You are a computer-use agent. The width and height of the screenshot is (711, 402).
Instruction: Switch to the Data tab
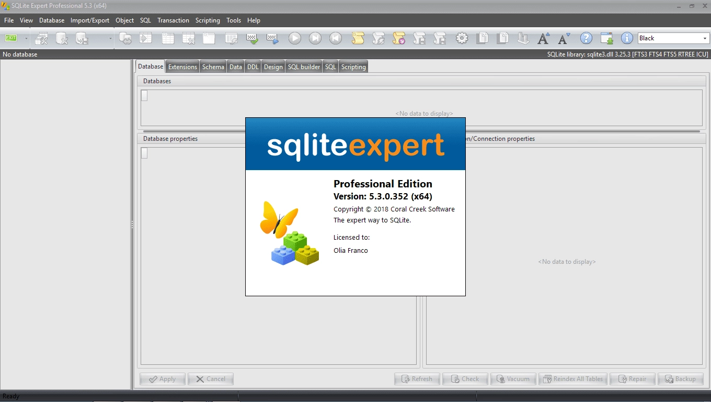(x=236, y=66)
